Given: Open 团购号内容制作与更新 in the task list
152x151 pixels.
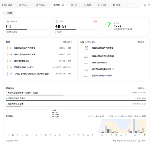Looking at the screenshot, I should pos(24,67).
